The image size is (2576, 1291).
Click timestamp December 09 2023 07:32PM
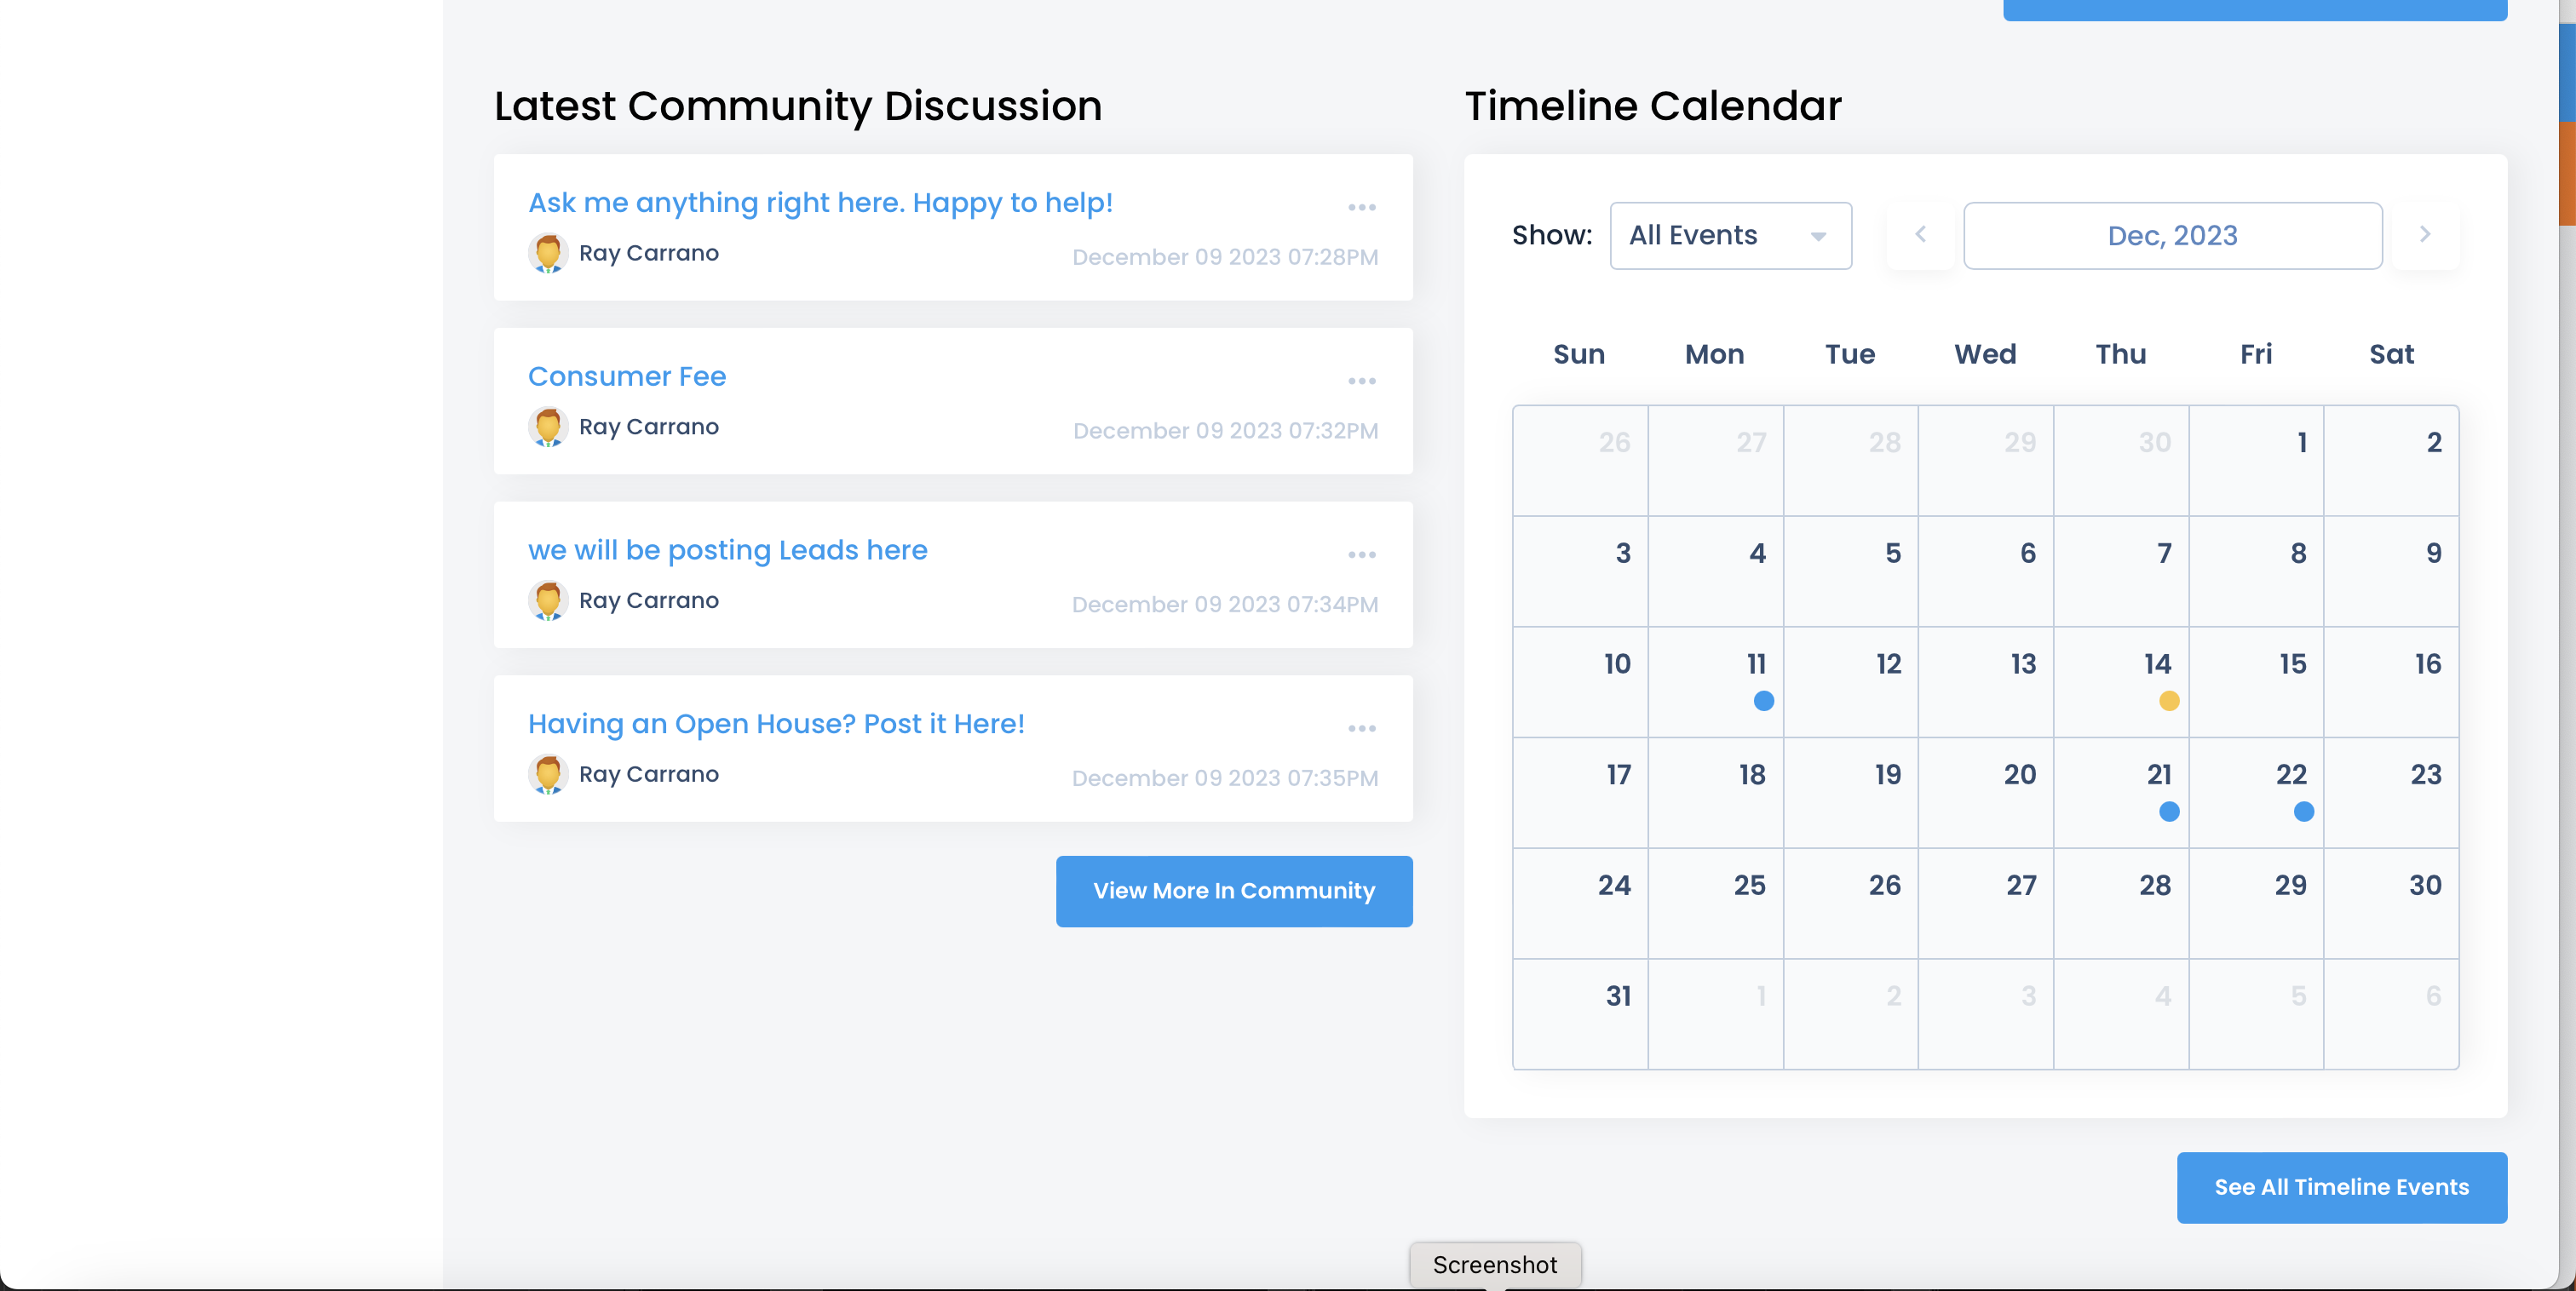tap(1225, 431)
